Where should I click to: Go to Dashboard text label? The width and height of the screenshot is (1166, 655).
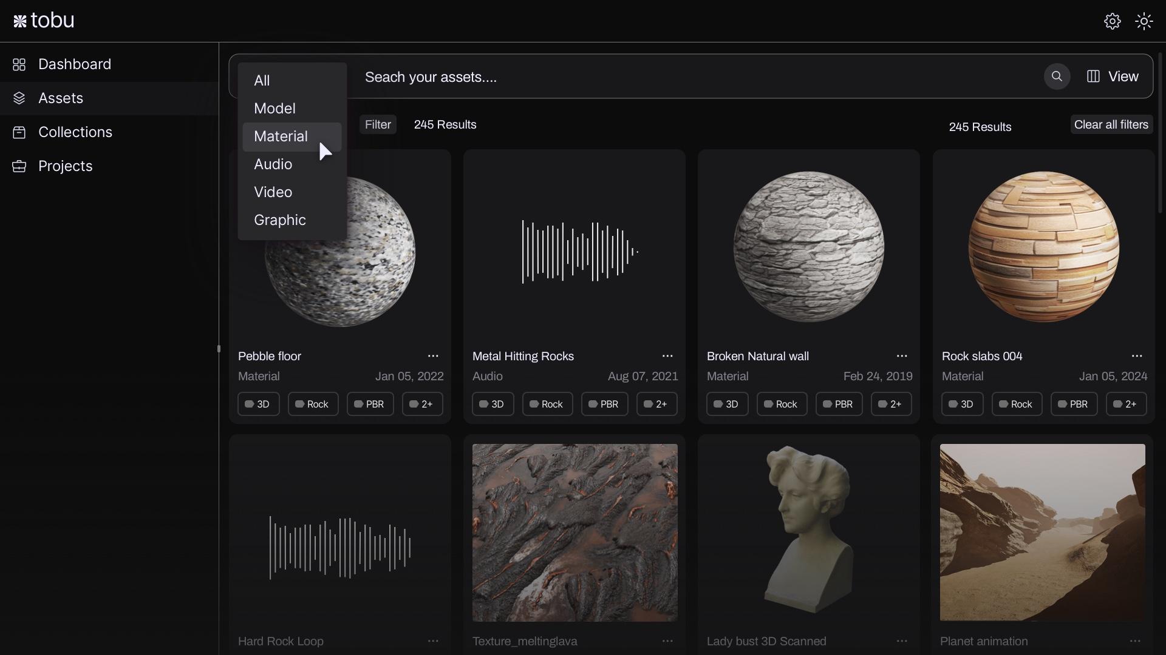(75, 64)
